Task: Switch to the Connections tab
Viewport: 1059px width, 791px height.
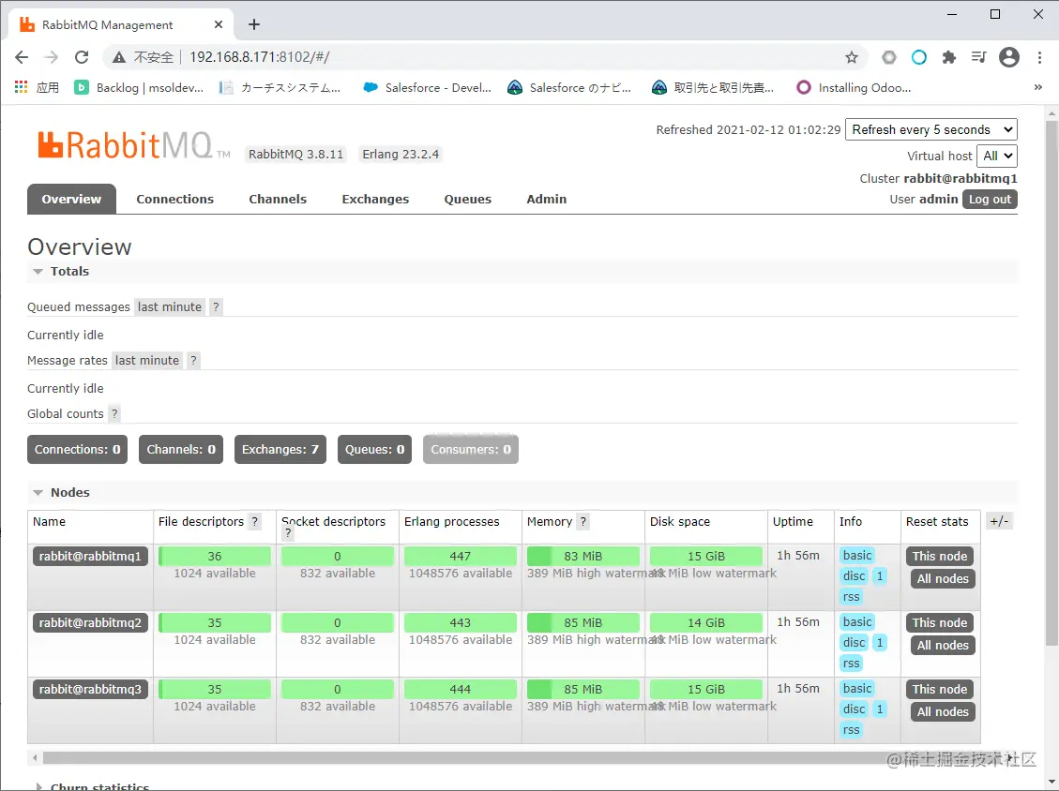Action: [x=174, y=199]
